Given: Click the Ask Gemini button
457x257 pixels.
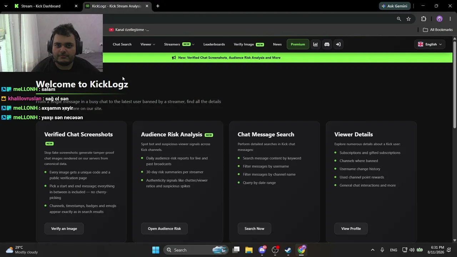Looking at the screenshot, I should click(x=395, y=6).
